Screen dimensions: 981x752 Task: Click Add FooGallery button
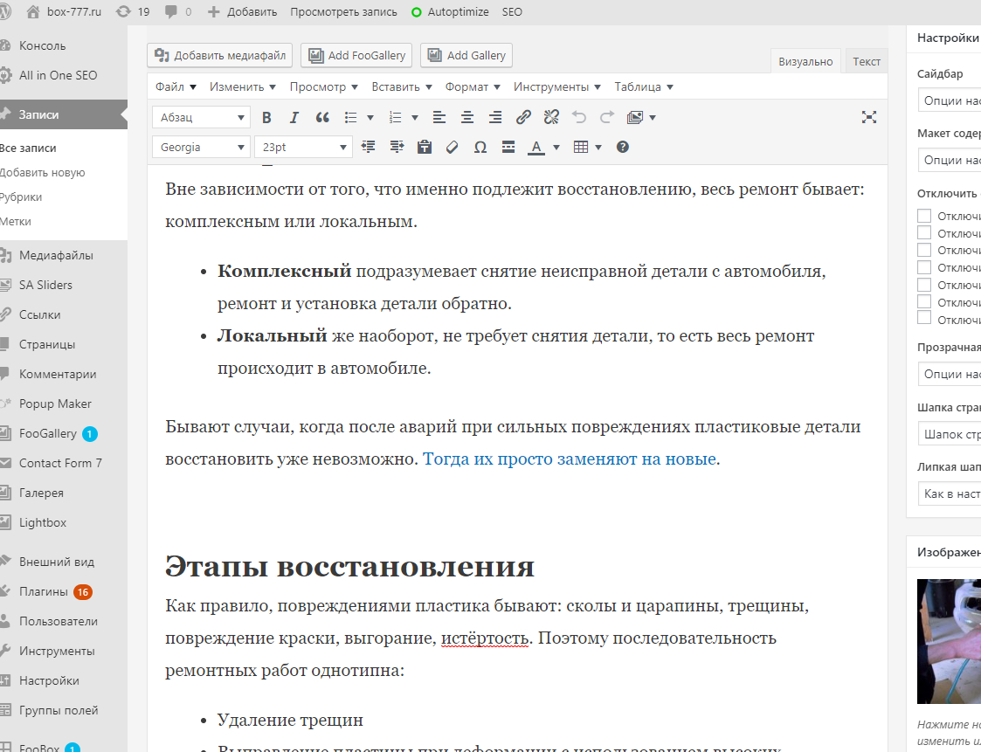pyautogui.click(x=356, y=55)
